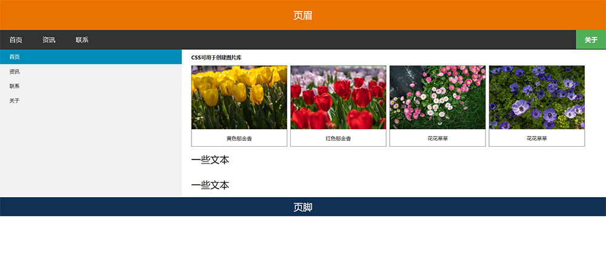Click the 花花草草 caption under pink daisies
Screen dimensions: 606x279
(x=438, y=138)
